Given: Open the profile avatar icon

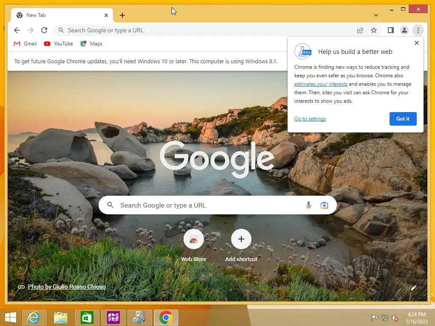Looking at the screenshot, I should click(x=404, y=30).
